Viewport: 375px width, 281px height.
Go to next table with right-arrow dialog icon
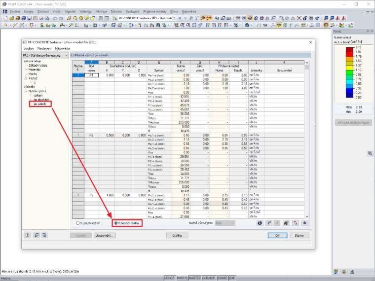click(x=44, y=235)
